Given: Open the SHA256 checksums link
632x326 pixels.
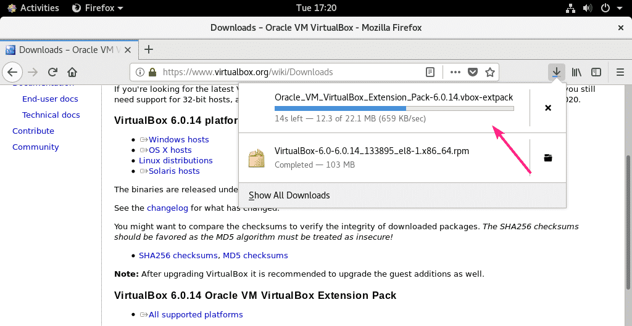Looking at the screenshot, I should pos(178,255).
